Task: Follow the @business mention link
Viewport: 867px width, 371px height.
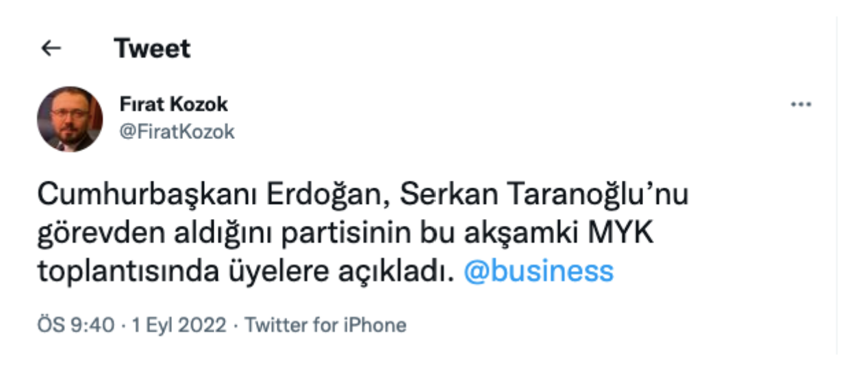Action: pos(538,272)
